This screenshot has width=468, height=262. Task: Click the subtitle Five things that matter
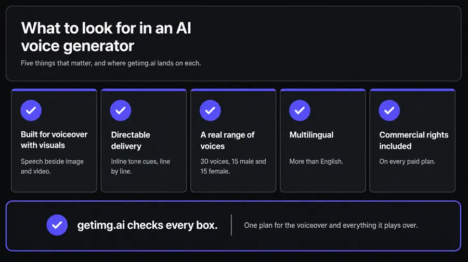[x=111, y=63]
